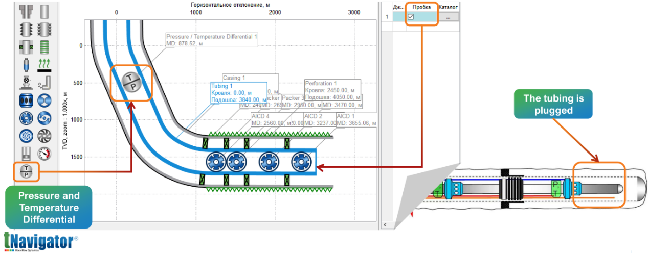This screenshot has width=648, height=253.
Task: Select the gray elbow pipe tool
Action: tap(45, 83)
